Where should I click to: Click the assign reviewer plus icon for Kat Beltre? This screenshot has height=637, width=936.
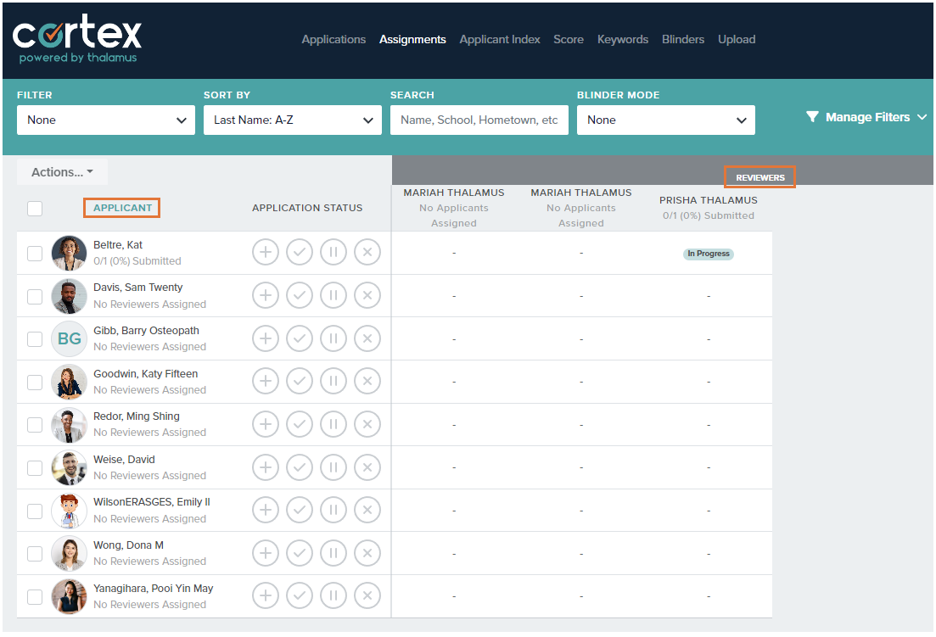point(266,252)
